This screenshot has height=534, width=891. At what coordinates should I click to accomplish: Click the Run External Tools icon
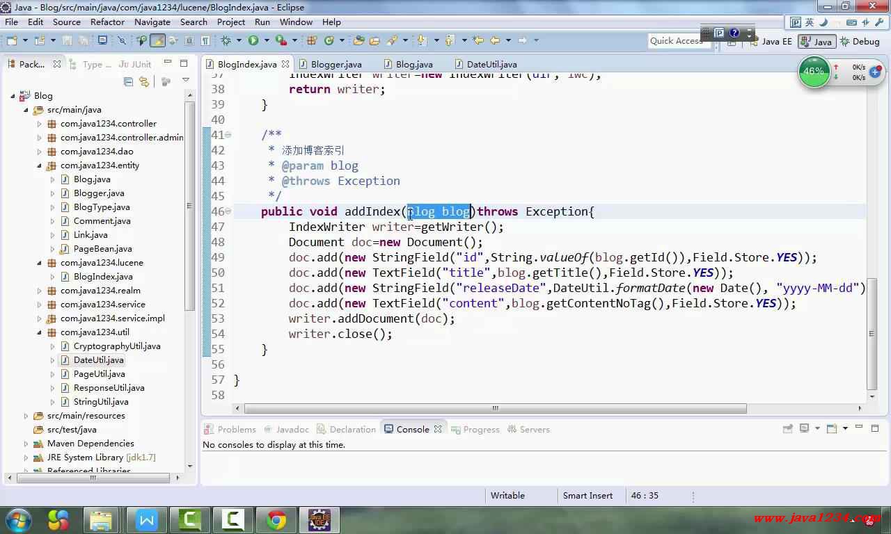(x=281, y=41)
